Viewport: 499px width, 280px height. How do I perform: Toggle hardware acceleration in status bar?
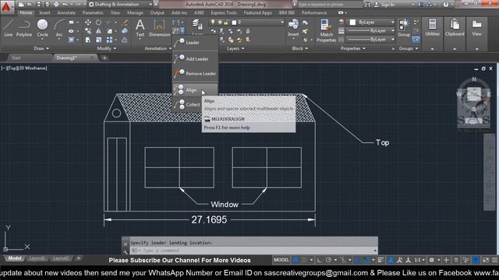[x=476, y=260]
